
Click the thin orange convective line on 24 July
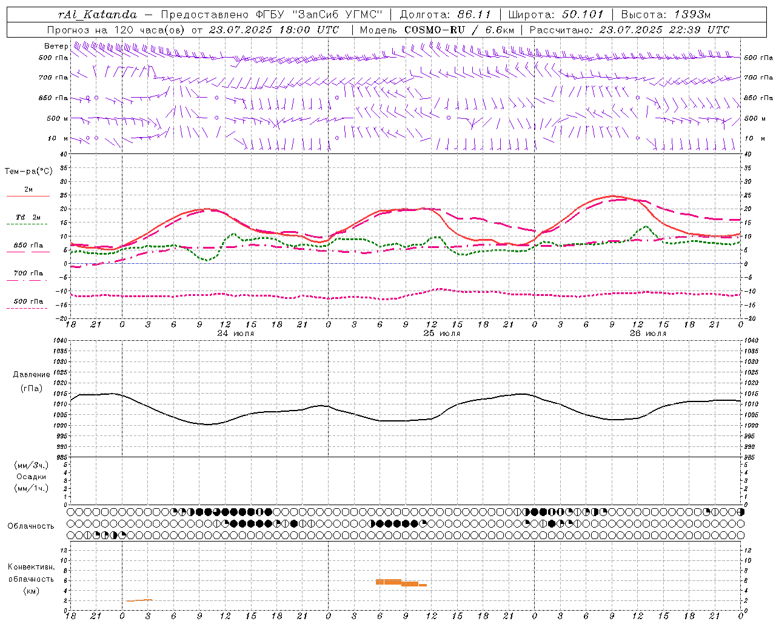coord(139,600)
